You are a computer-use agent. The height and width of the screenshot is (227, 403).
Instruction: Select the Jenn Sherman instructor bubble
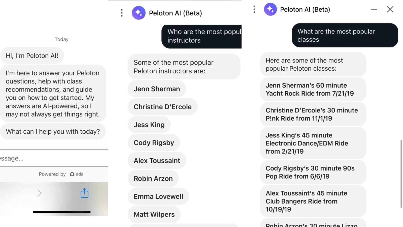click(x=157, y=89)
